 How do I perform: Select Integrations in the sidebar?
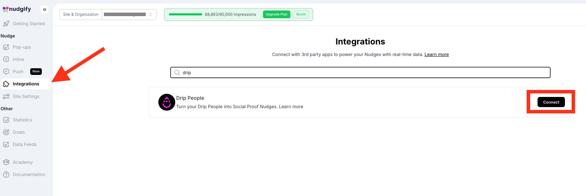click(x=26, y=84)
